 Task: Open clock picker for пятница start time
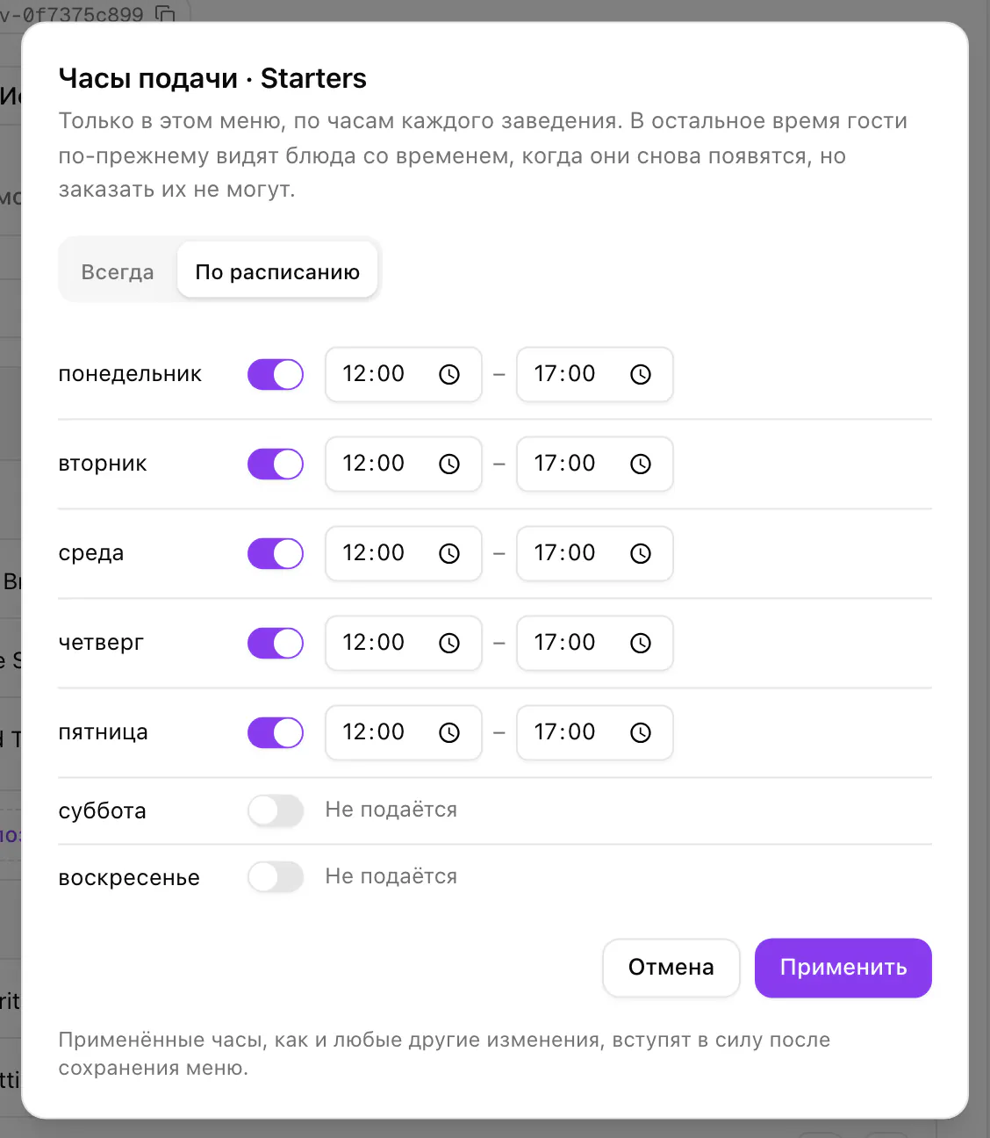point(449,733)
